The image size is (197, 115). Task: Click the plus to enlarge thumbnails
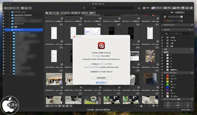click(x=149, y=106)
